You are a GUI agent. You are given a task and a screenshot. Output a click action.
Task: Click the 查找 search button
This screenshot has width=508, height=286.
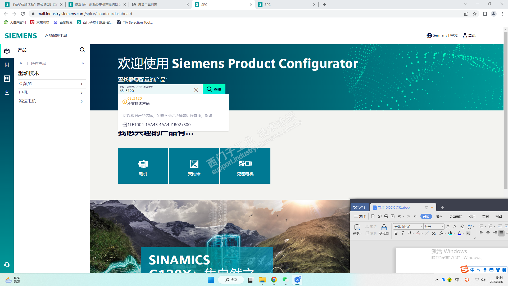pos(214,89)
